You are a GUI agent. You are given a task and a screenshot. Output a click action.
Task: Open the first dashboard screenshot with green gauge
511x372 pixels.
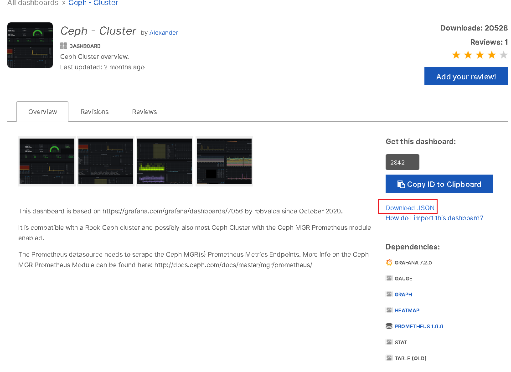[47, 161]
